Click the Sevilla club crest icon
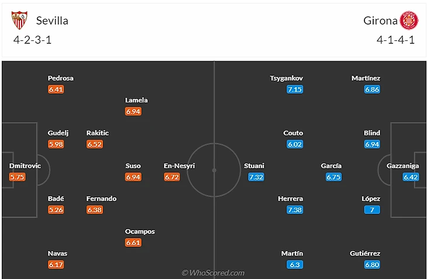This screenshot has width=427, height=279. (19, 20)
